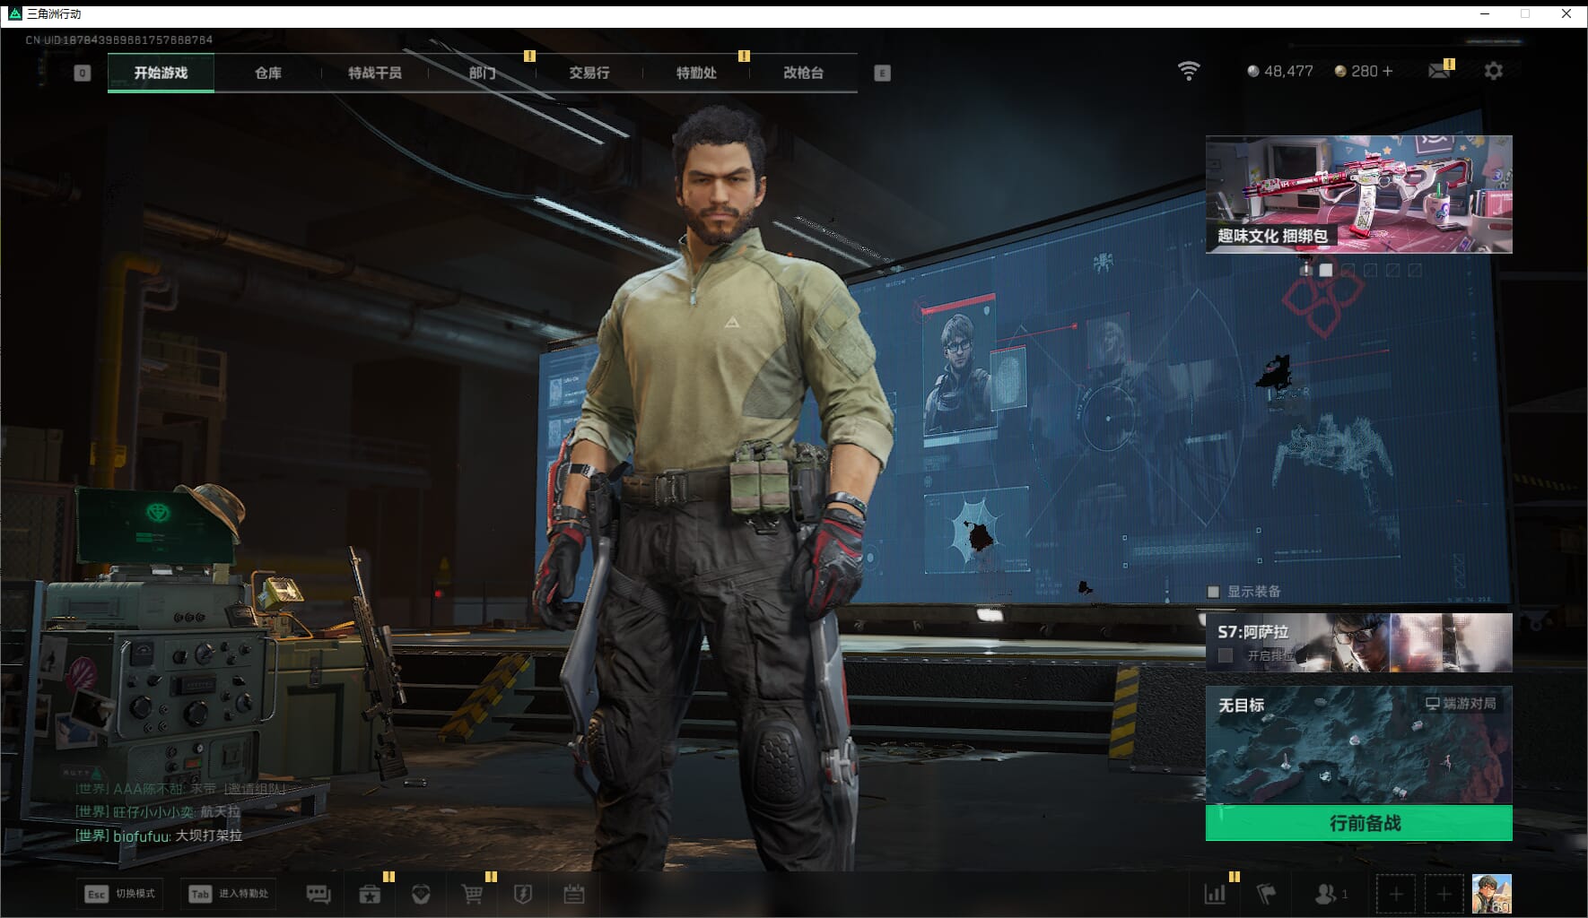Open the mail envelope inbox
The height and width of the screenshot is (918, 1588).
(x=1439, y=71)
